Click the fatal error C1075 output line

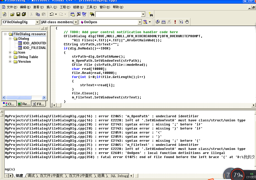click(x=130, y=157)
